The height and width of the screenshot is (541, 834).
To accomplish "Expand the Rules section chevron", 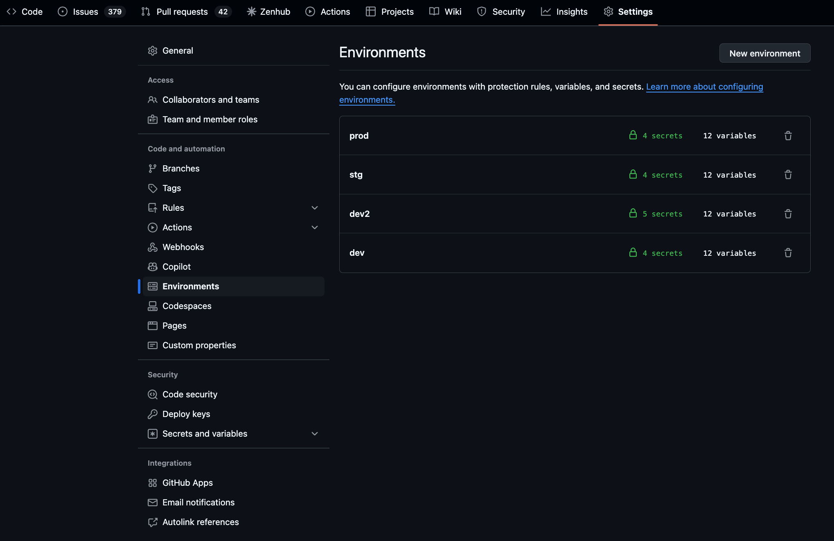I will tap(315, 207).
